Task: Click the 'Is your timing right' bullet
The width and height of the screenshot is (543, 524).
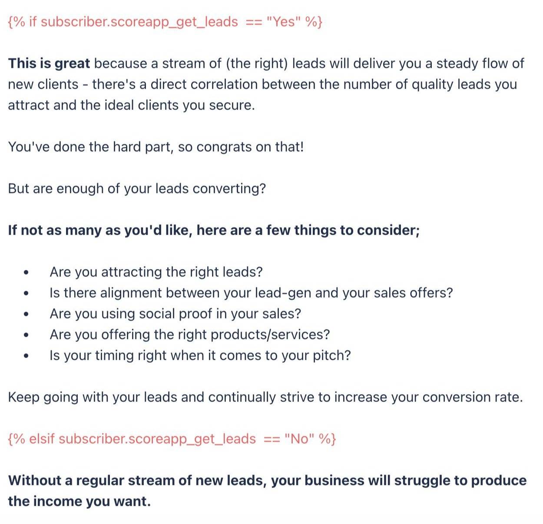Action: click(200, 355)
